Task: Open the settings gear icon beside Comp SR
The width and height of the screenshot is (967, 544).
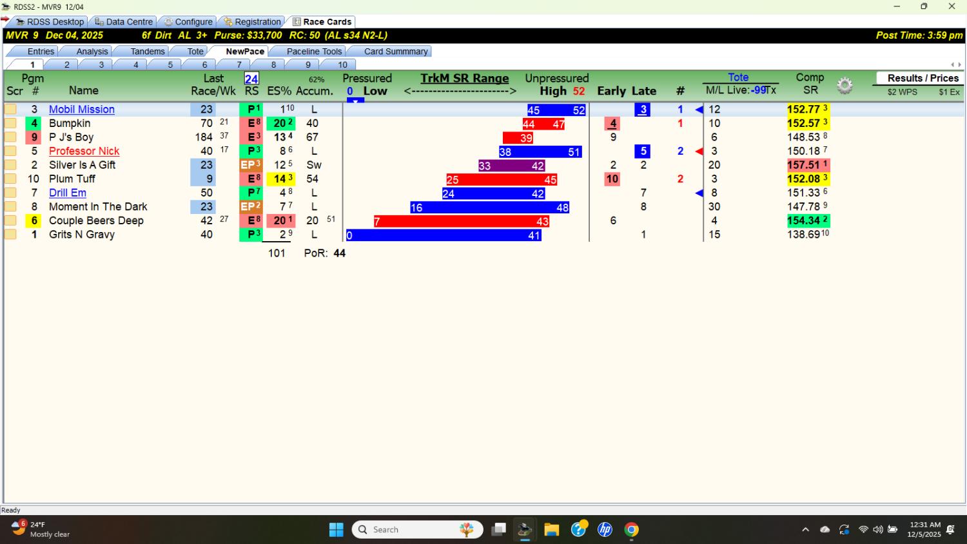Action: point(845,85)
